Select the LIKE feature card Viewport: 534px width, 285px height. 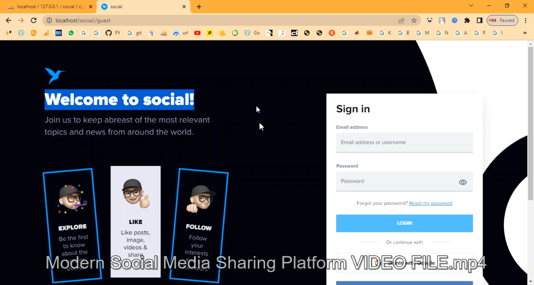click(x=136, y=221)
